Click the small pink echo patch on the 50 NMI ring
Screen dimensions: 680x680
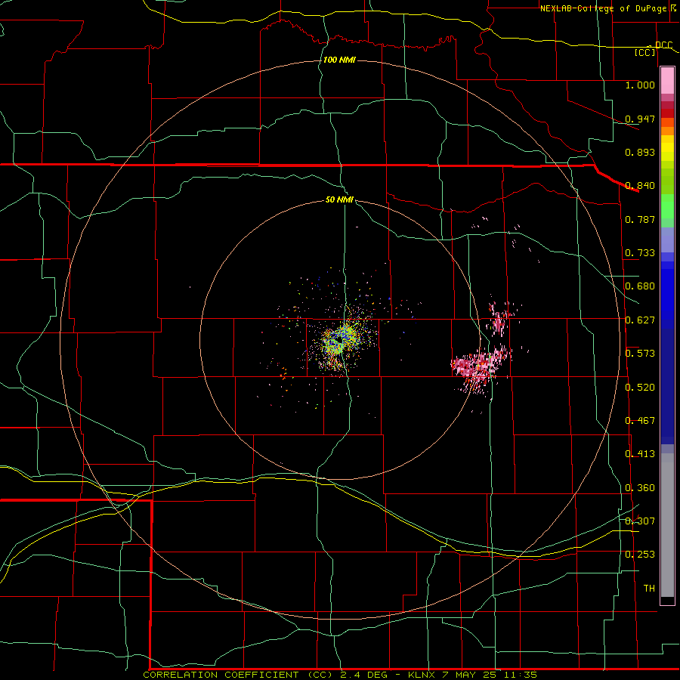pos(499,321)
